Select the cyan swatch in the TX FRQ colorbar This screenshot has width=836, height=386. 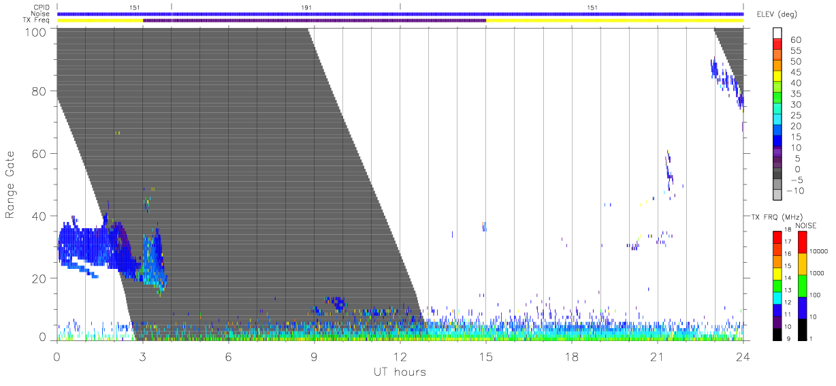click(x=777, y=298)
